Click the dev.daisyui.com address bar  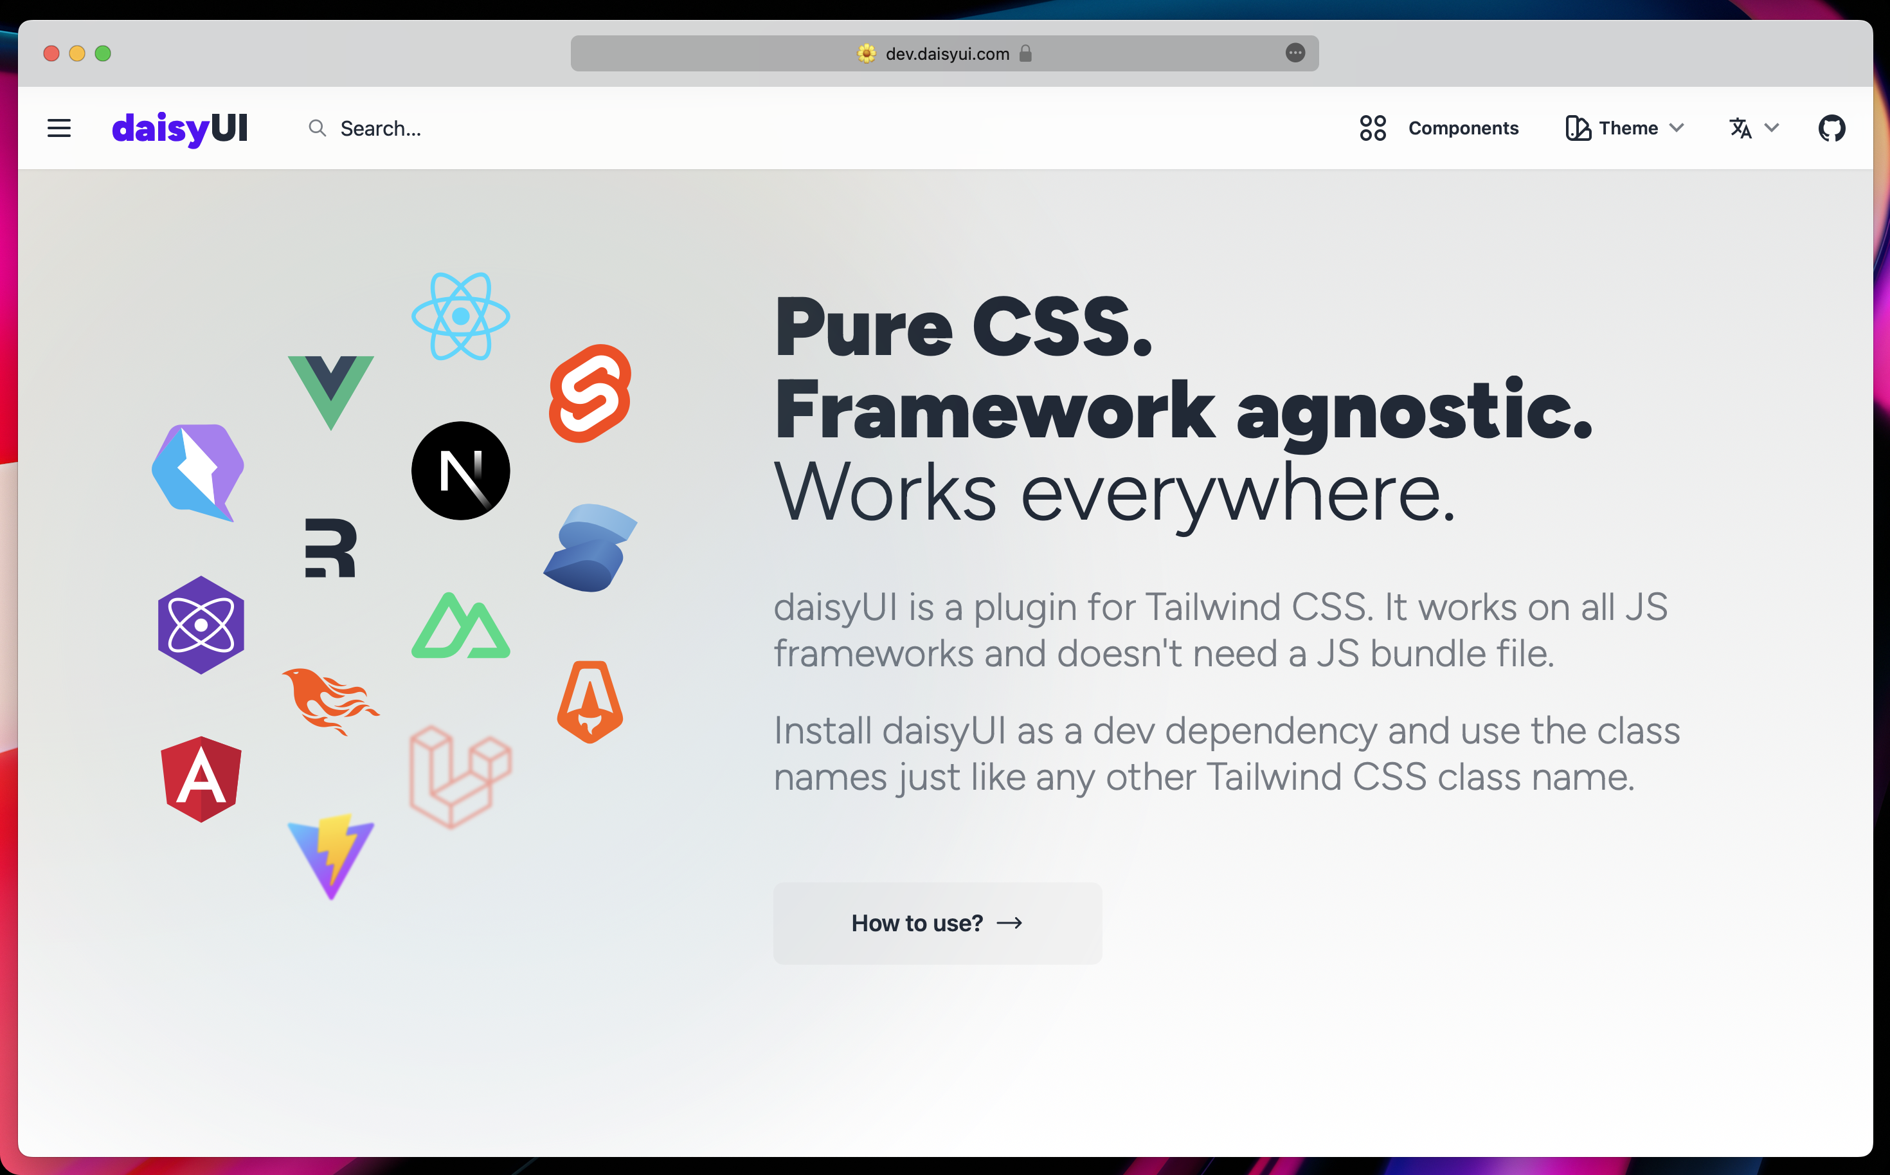(x=944, y=53)
